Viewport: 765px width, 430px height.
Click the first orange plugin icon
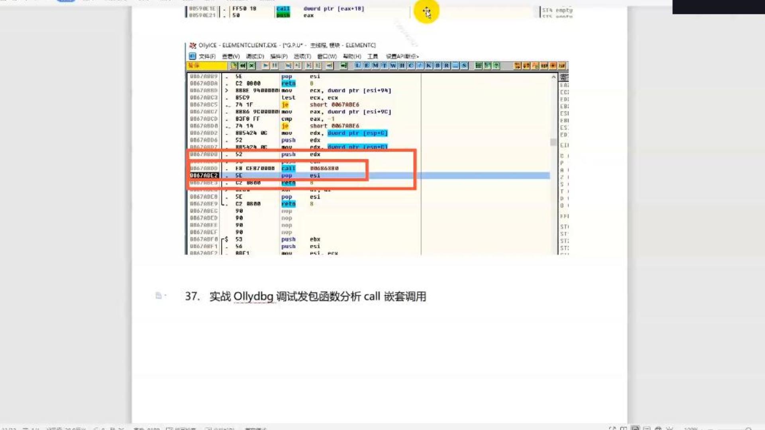(x=517, y=66)
